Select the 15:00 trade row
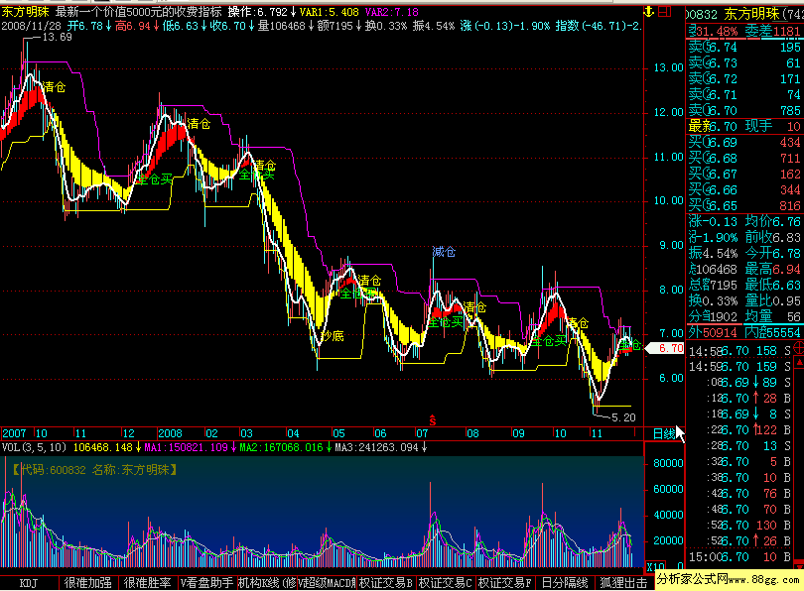804x591 pixels. point(739,557)
